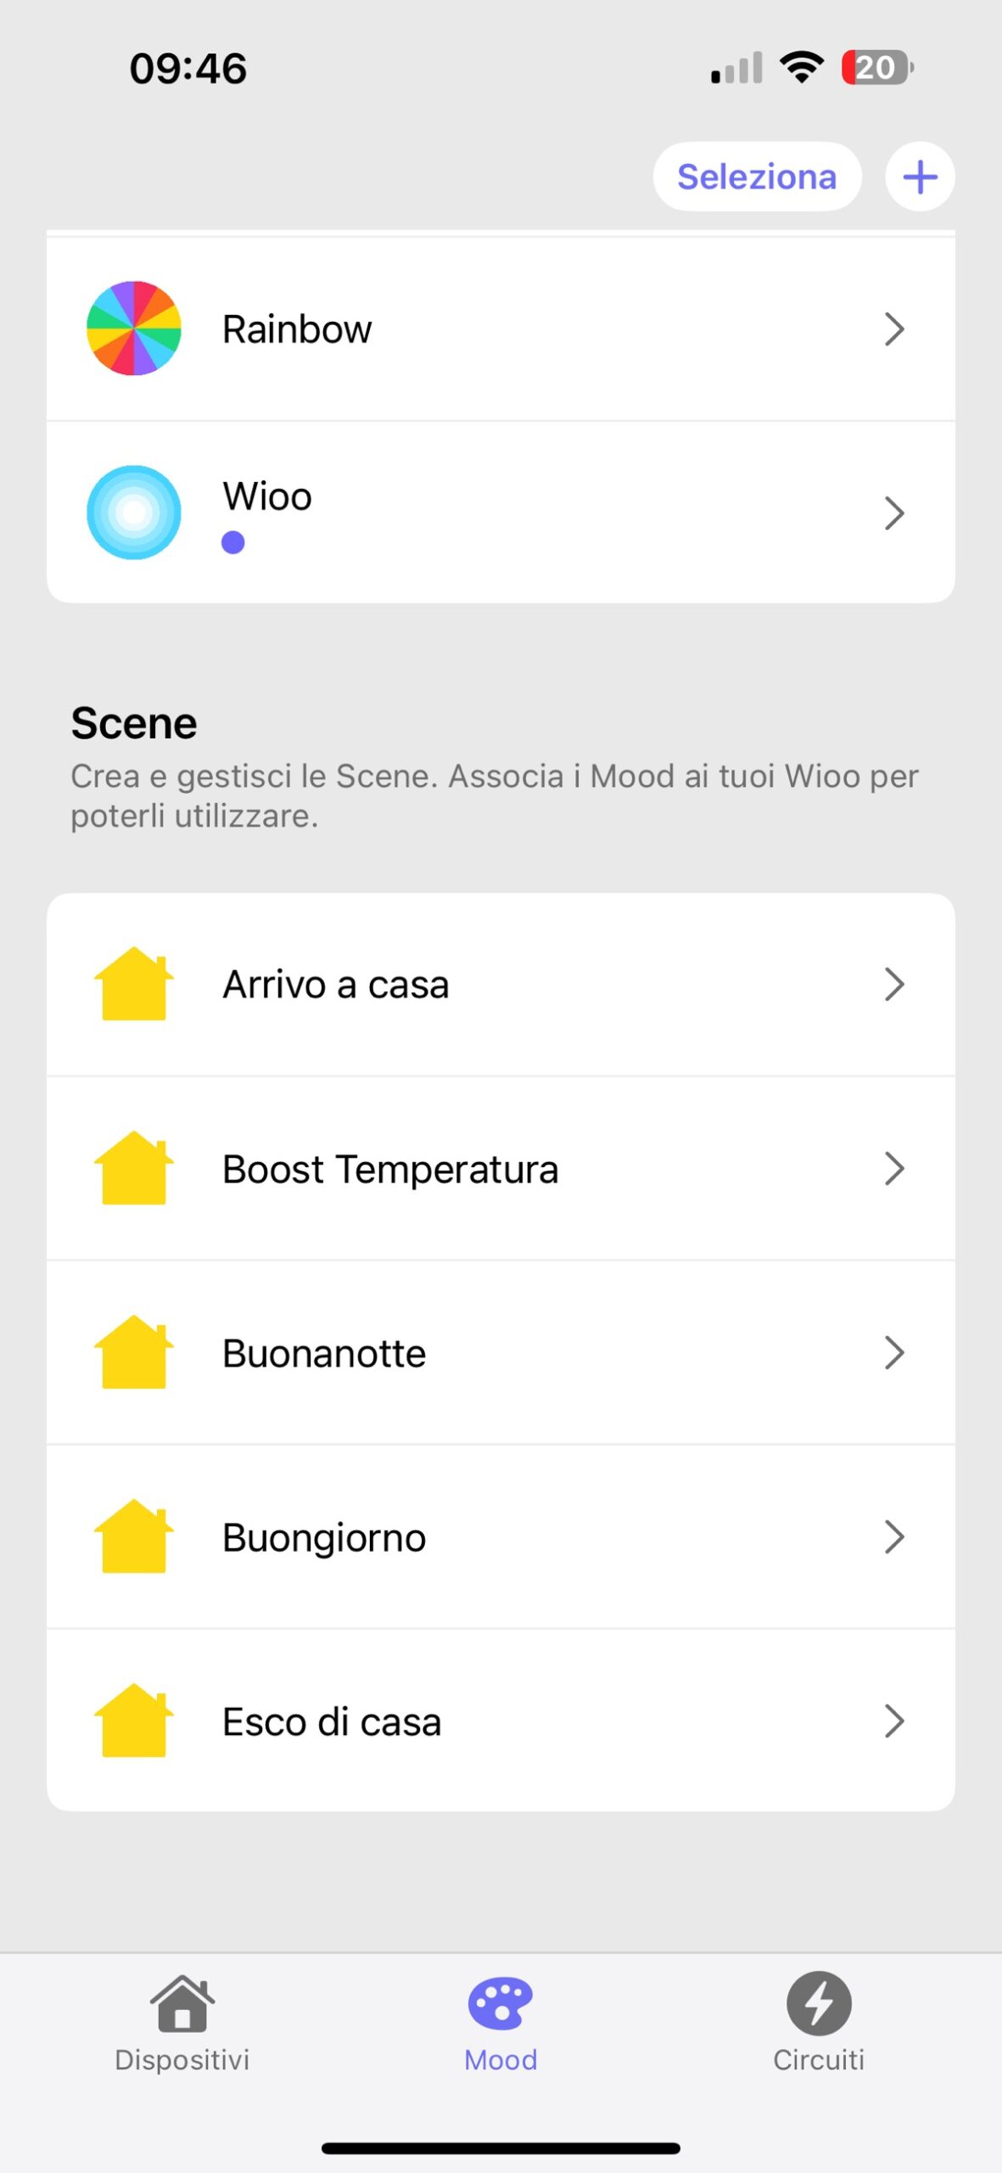
Task: Tap the house icon beside Boost Temperatura
Action: [134, 1168]
